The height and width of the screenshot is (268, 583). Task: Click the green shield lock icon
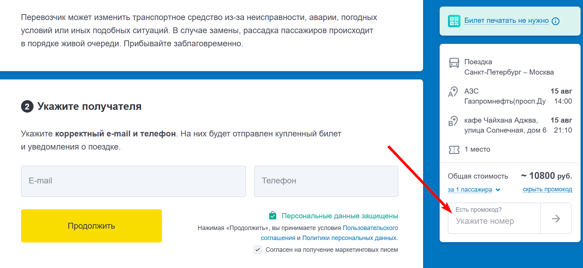click(x=273, y=216)
